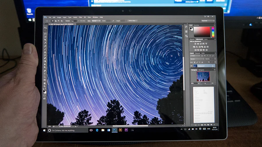Select the Clone Stamp tool
The width and height of the screenshot is (262, 147).
[x=45, y=52]
